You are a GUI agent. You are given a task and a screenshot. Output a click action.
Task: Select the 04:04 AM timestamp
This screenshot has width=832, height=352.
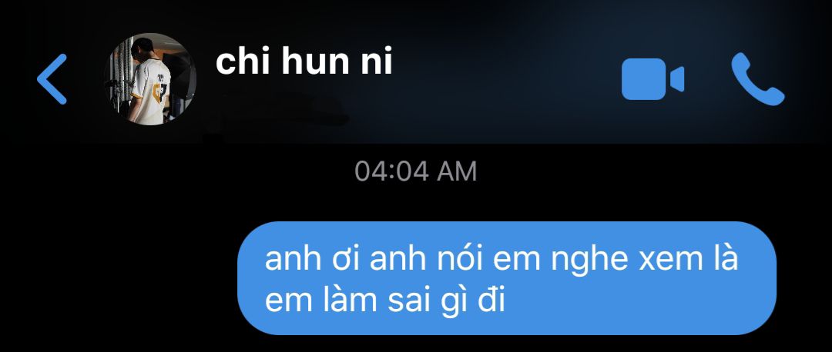415,171
